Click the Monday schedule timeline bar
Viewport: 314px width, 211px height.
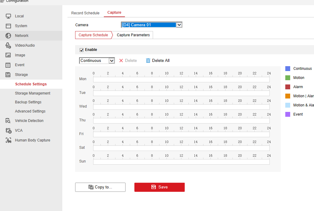coord(181,80)
